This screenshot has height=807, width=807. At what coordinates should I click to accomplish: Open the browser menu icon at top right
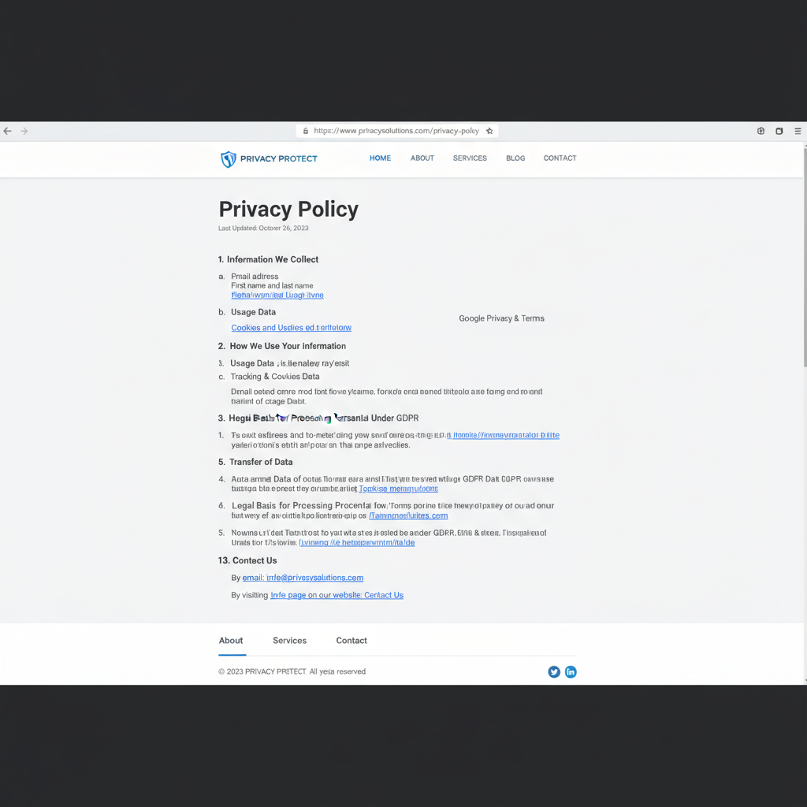(798, 131)
